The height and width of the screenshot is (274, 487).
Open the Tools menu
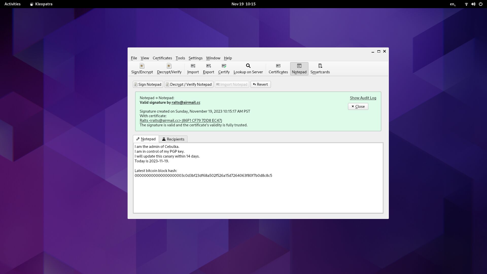pyautogui.click(x=180, y=58)
